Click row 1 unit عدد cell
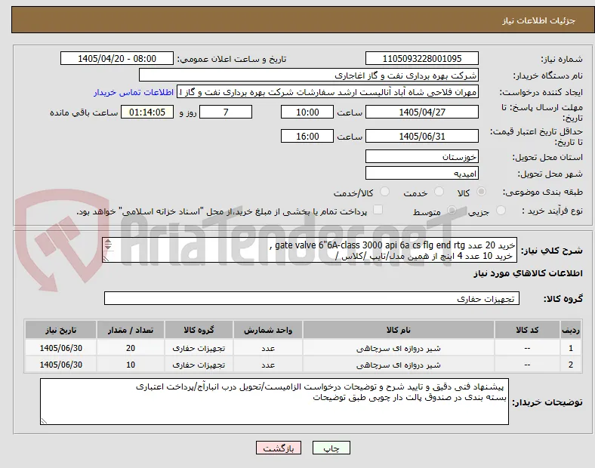Image resolution: width=595 pixels, height=468 pixels. click(x=268, y=348)
